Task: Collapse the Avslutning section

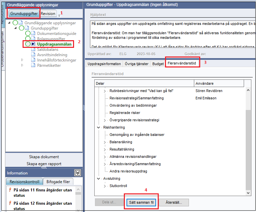Action: 99,179
